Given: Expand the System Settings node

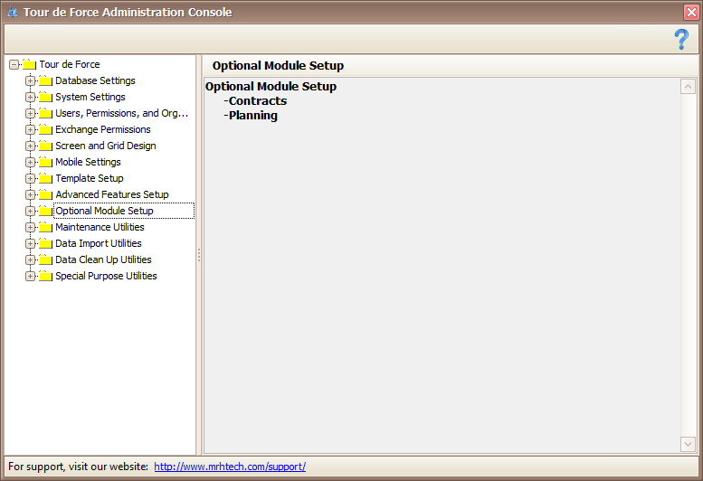Looking at the screenshot, I should [x=30, y=97].
